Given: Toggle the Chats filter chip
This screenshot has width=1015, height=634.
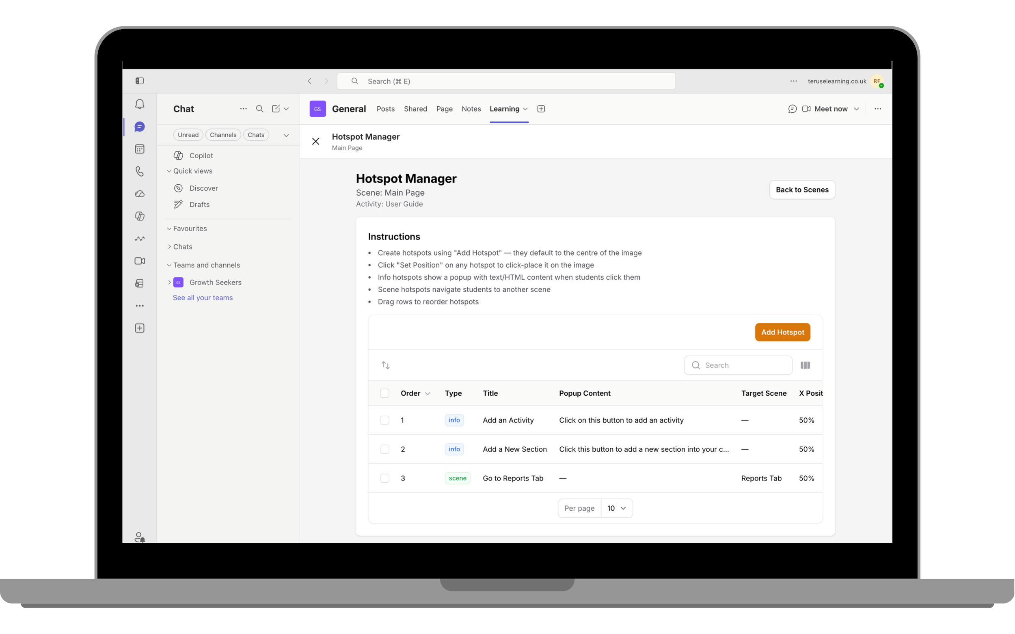Looking at the screenshot, I should pyautogui.click(x=256, y=135).
